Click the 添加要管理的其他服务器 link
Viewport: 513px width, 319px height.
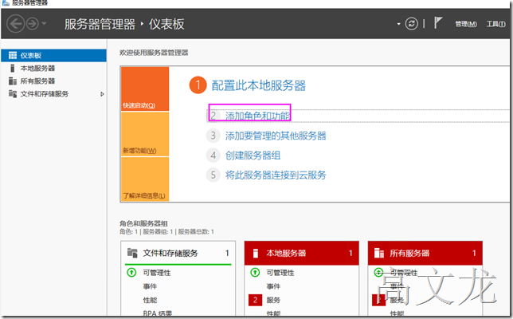(276, 136)
